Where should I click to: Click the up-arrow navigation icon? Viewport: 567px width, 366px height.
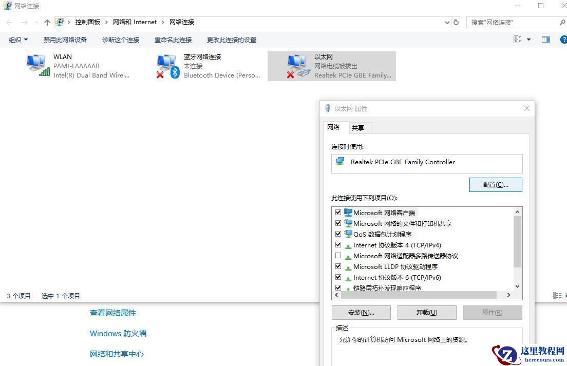click(47, 22)
